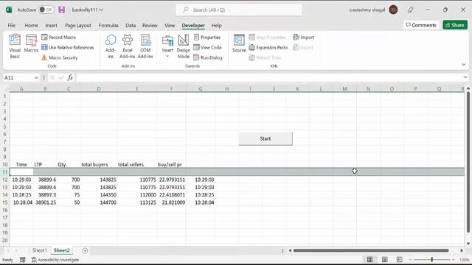Open the Comments pane
The width and height of the screenshot is (472, 265).
click(x=421, y=25)
